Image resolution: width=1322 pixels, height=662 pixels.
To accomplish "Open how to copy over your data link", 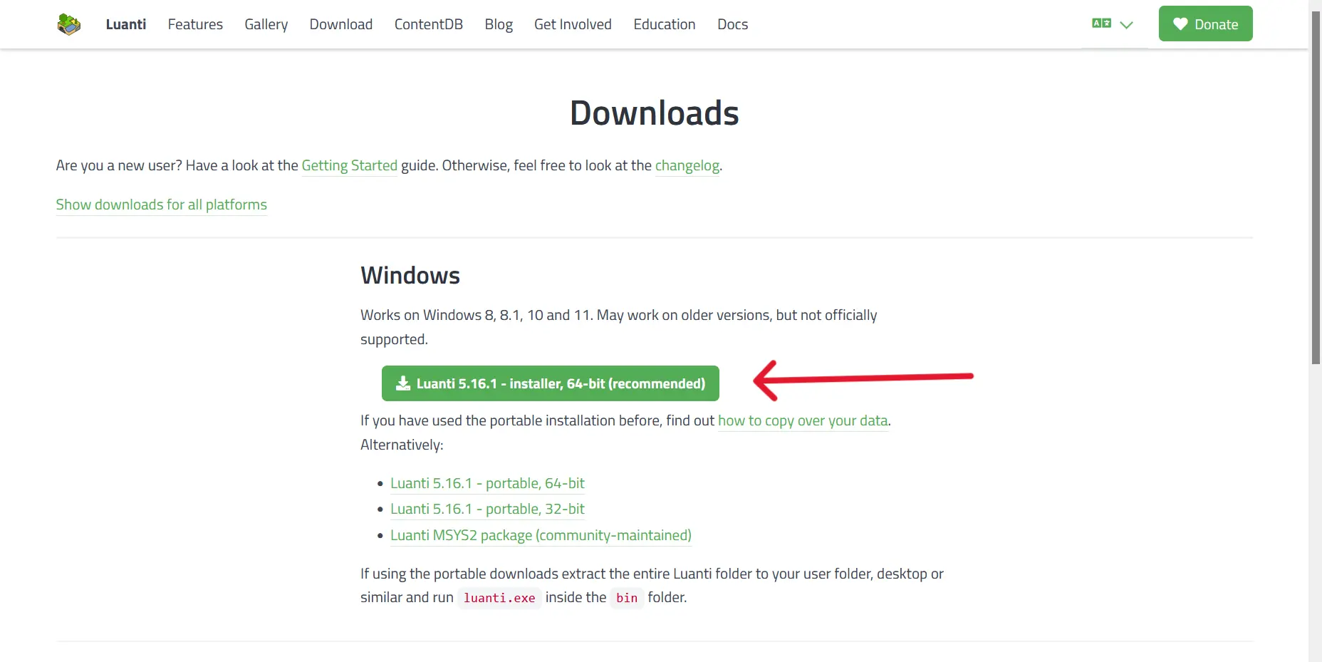I will (x=803, y=420).
